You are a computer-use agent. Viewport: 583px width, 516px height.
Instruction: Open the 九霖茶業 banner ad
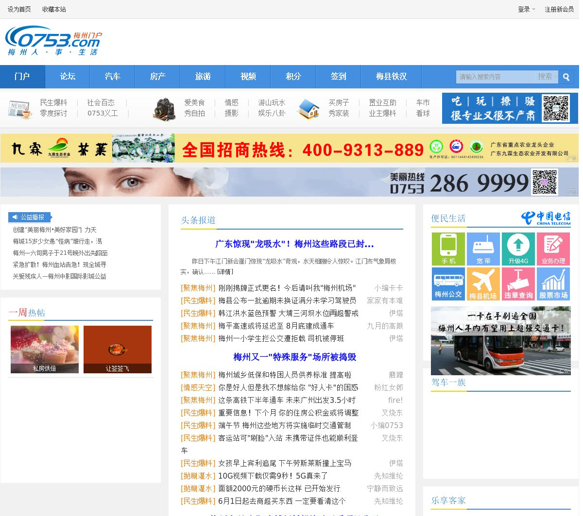(x=289, y=148)
